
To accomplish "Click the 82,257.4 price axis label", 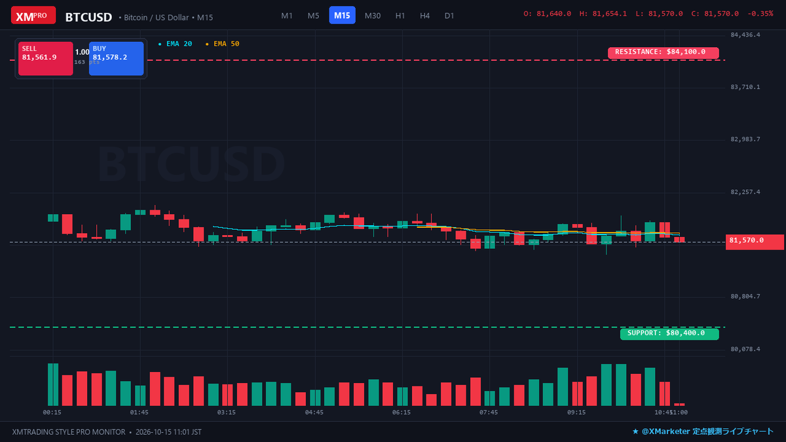I will 745,192.
